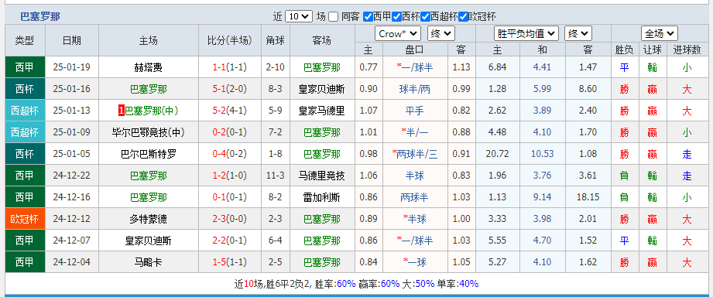Click win rate 60% after 胜率
This screenshot has width=713, height=297.
point(346,285)
